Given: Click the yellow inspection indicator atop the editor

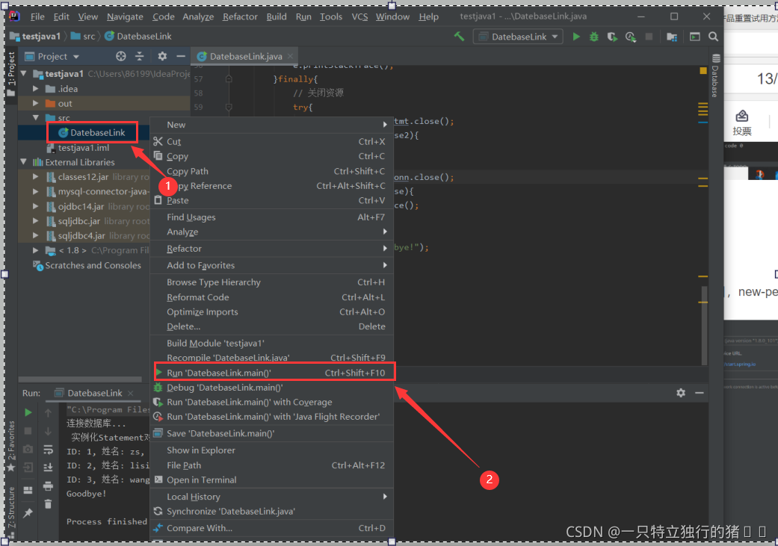Looking at the screenshot, I should click(x=703, y=70).
